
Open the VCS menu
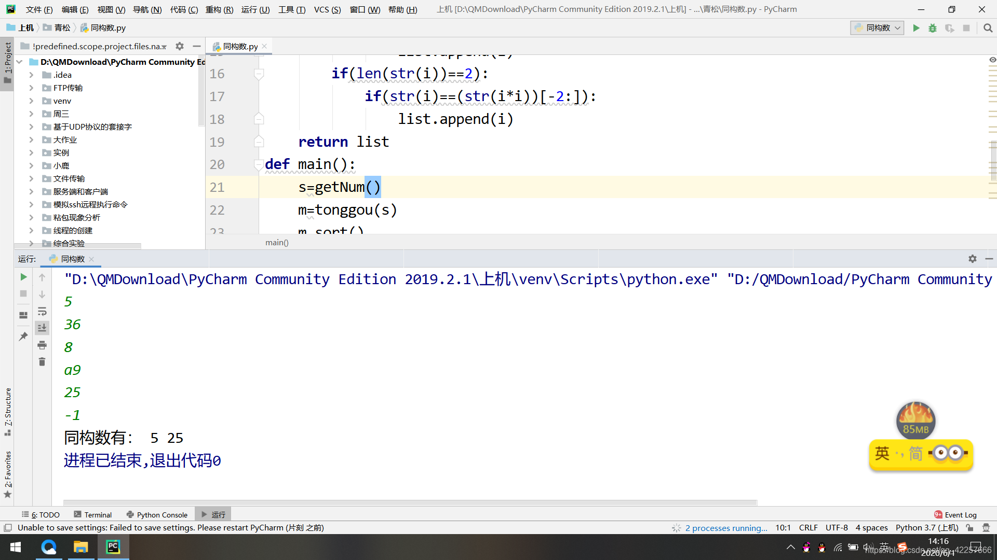tap(327, 9)
